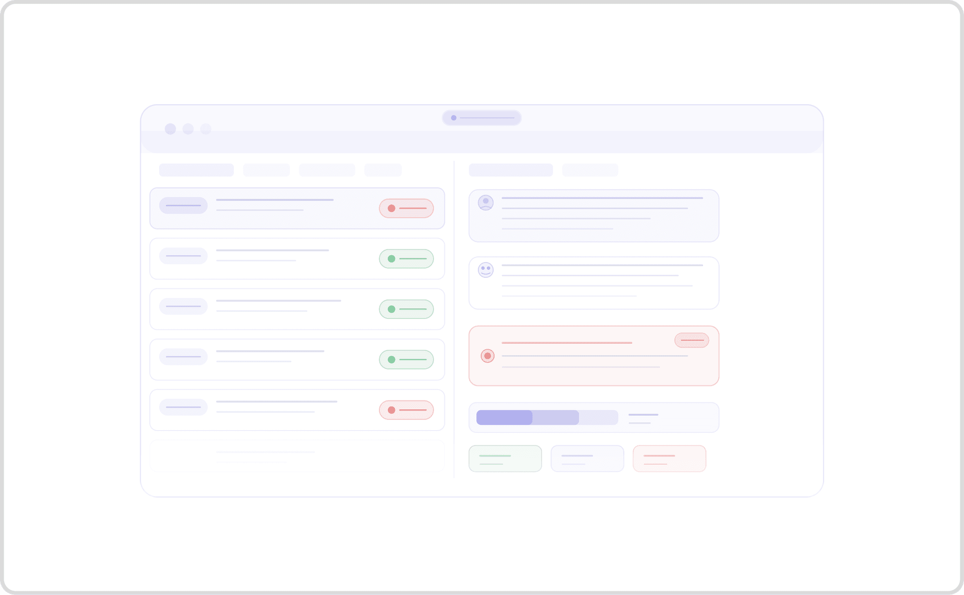
Task: Click the red pill button inside the warning card
Action: (x=691, y=340)
